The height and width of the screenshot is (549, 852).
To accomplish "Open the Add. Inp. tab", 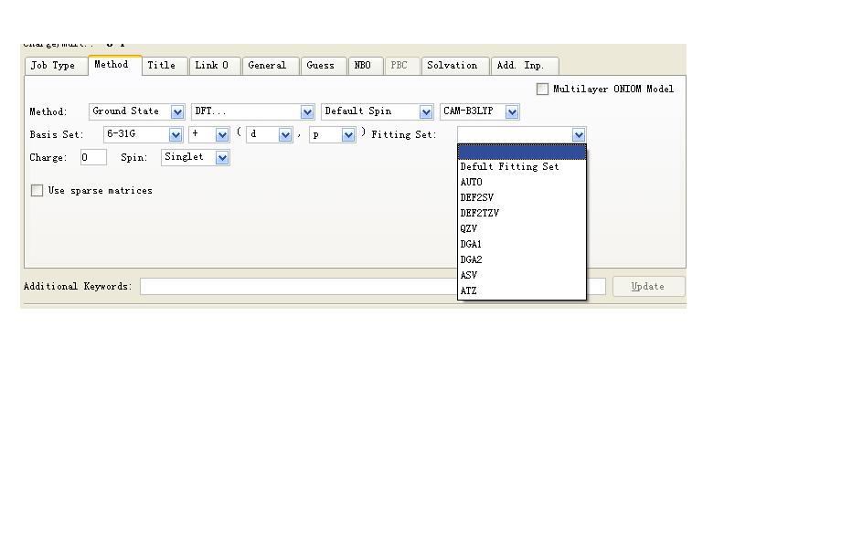I will [525, 66].
